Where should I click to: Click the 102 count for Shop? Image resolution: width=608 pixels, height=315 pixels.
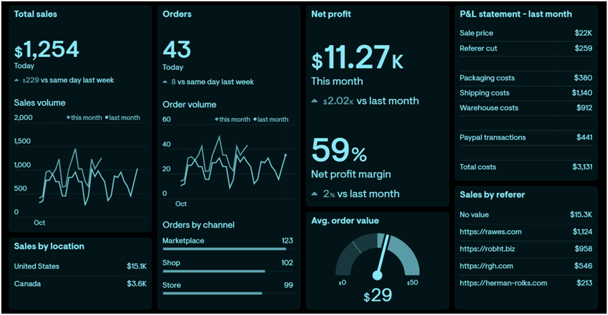click(x=287, y=263)
